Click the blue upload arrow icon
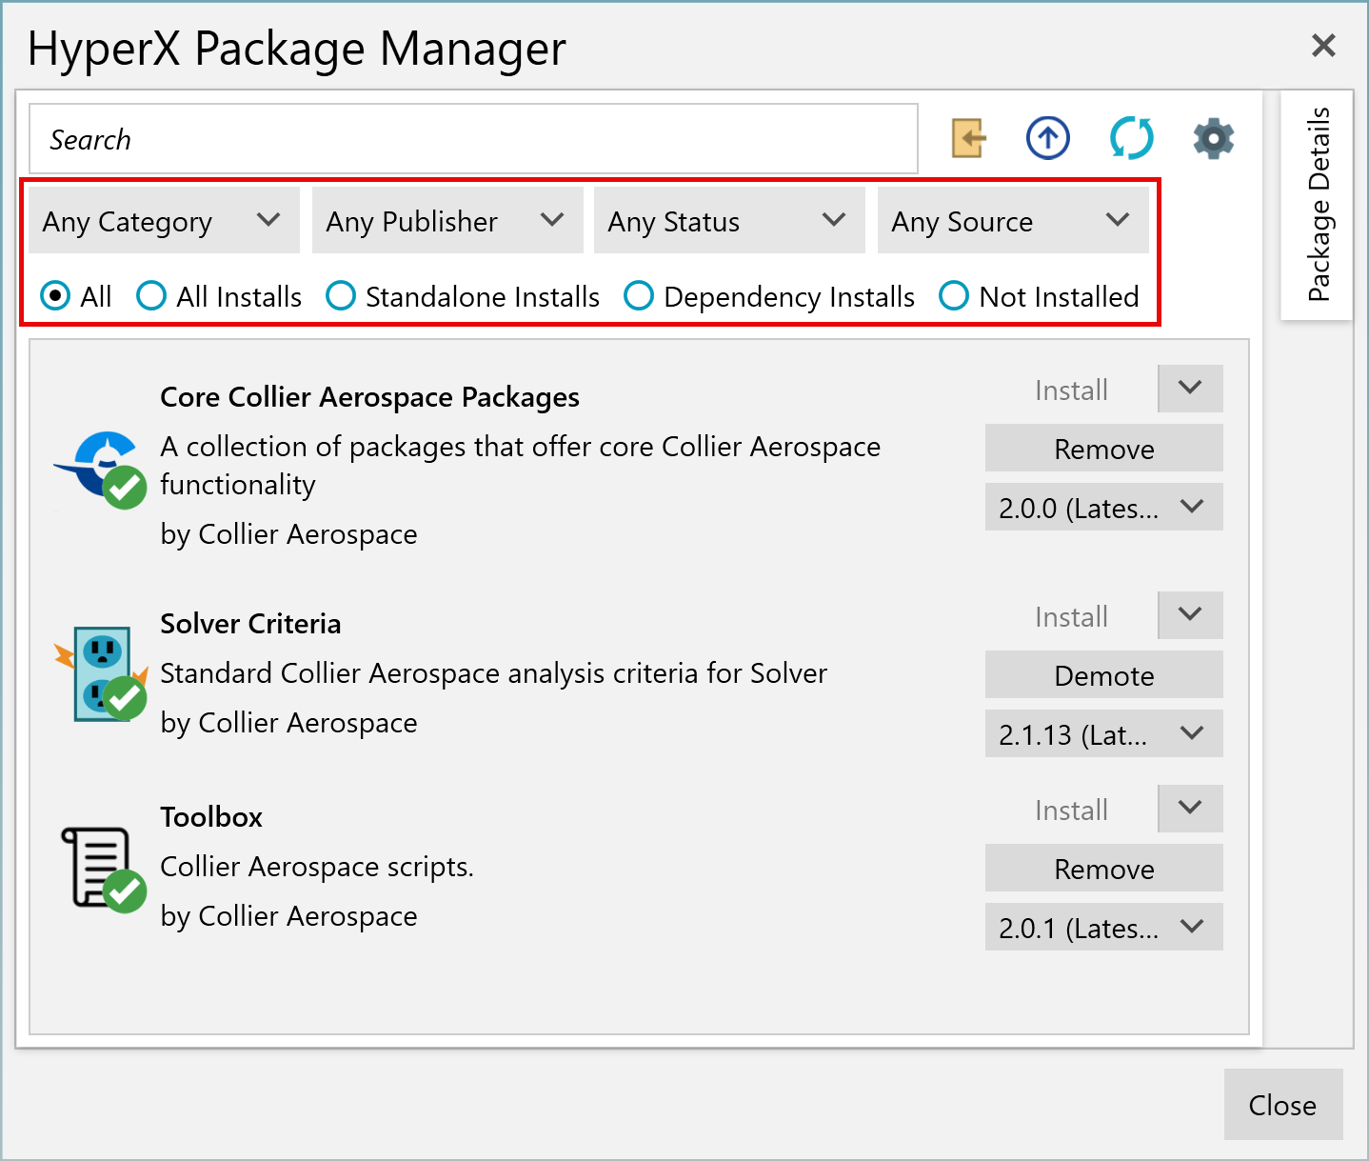This screenshot has height=1161, width=1369. 1048,138
